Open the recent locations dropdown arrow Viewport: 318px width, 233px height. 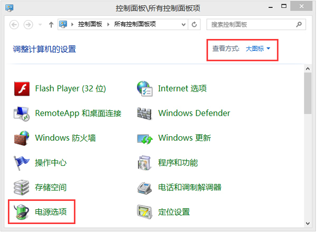[40, 25]
